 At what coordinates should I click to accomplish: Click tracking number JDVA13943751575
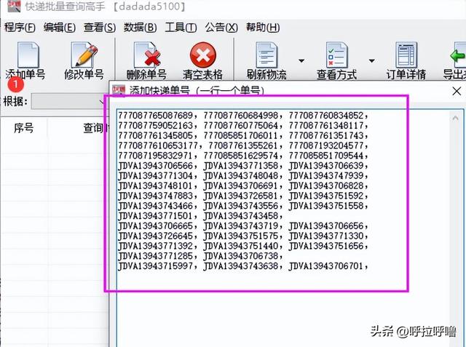[241, 236]
